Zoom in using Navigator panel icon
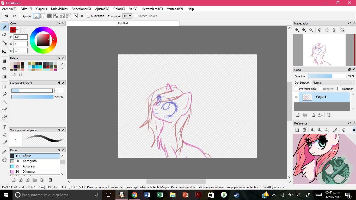This screenshot has height=200, width=356. (297, 30)
